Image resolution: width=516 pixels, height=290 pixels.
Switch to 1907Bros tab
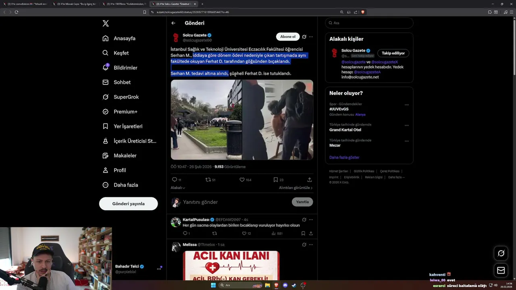[x=124, y=4]
